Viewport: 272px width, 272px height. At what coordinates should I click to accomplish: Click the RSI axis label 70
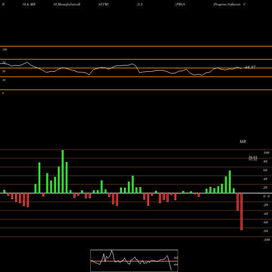pos(4,63)
